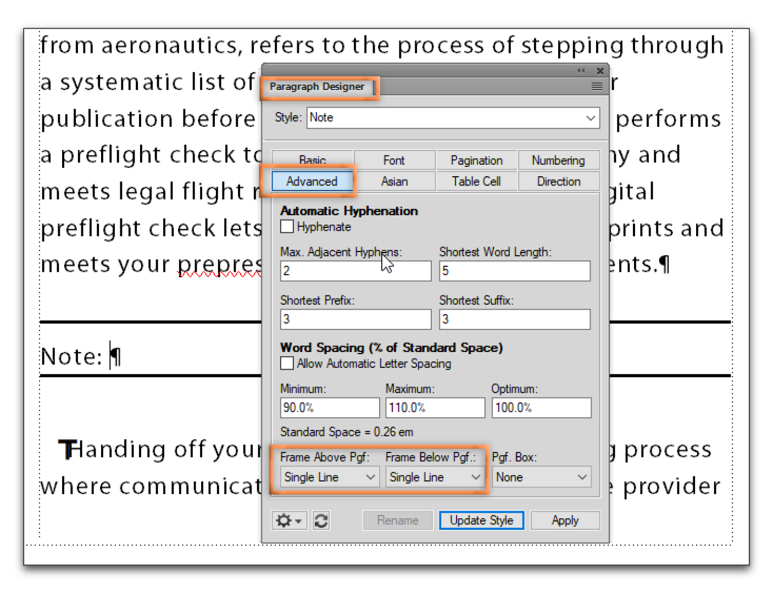773x593 pixels.
Task: Click the Apply button
Action: coord(565,520)
